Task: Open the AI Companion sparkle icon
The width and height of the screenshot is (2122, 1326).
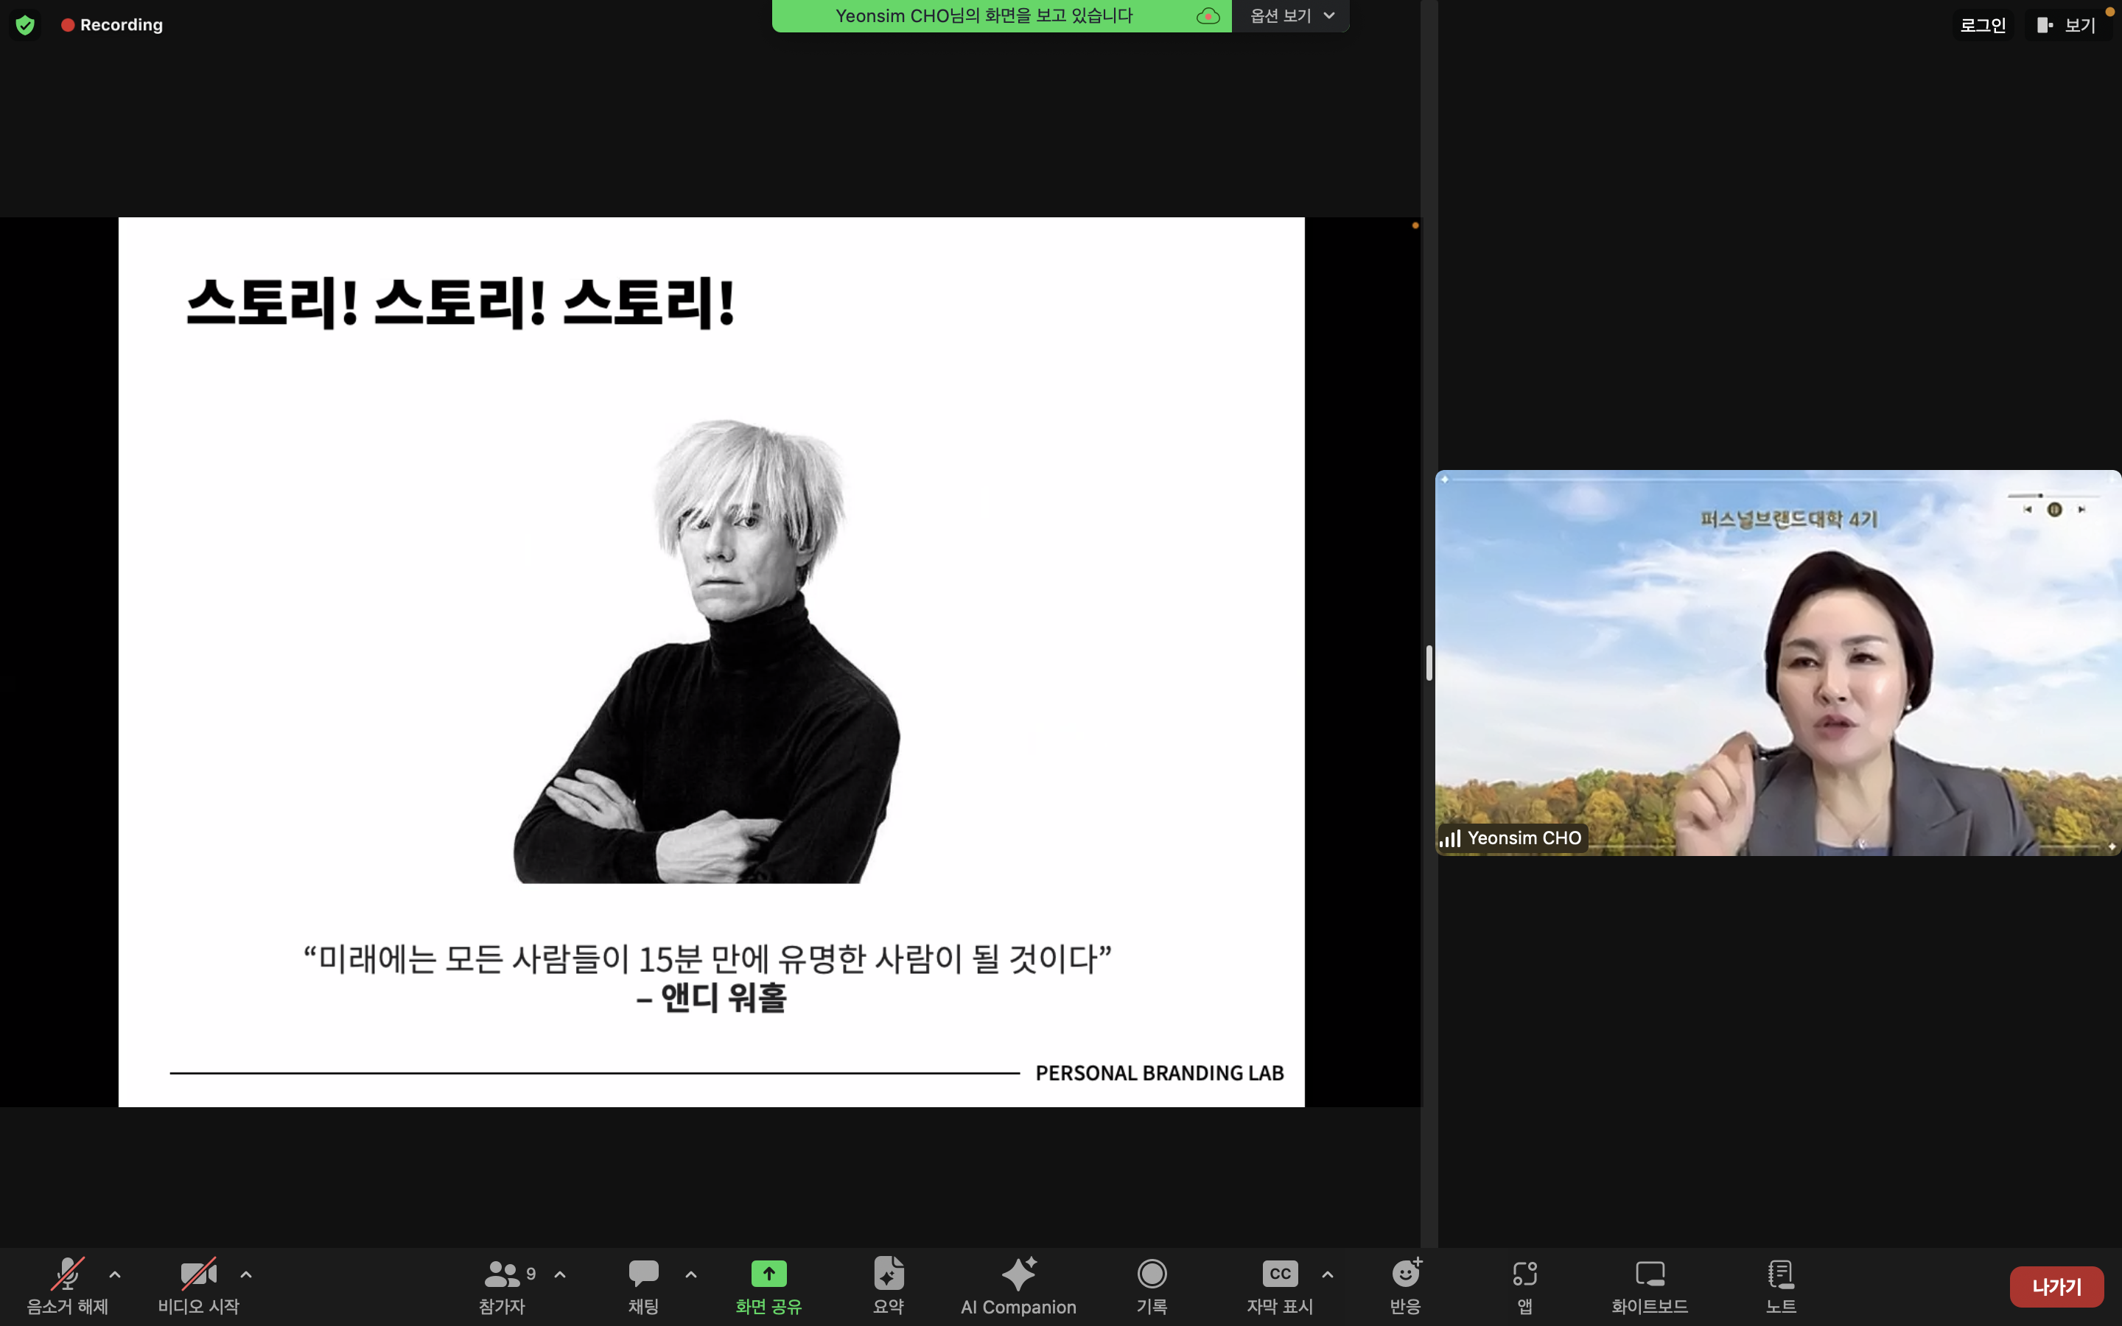Action: click(x=1018, y=1274)
